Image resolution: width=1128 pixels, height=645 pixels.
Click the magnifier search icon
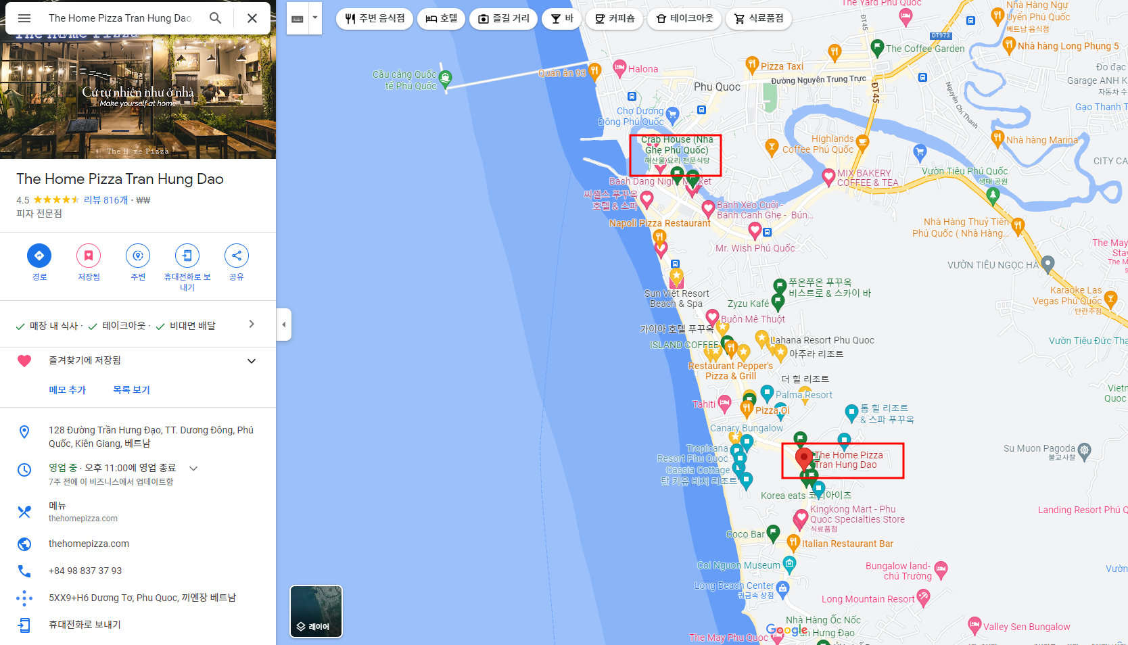pos(215,18)
